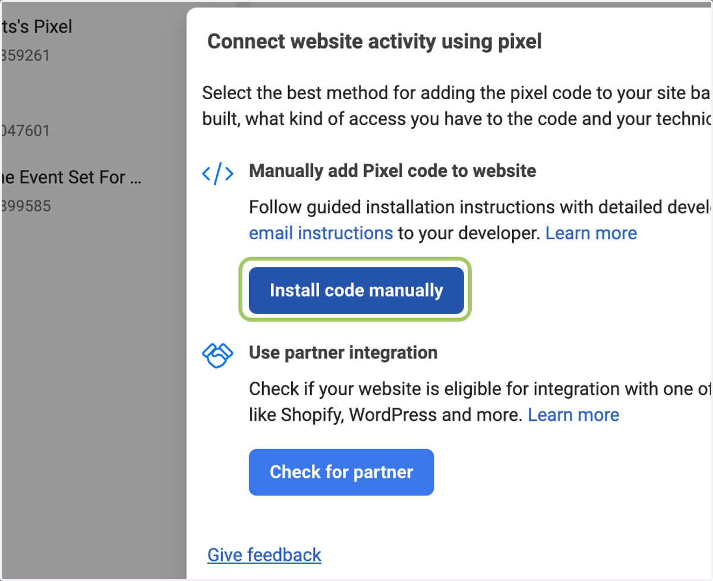The image size is (713, 581).
Task: Click the code brackets icon
Action: click(217, 174)
